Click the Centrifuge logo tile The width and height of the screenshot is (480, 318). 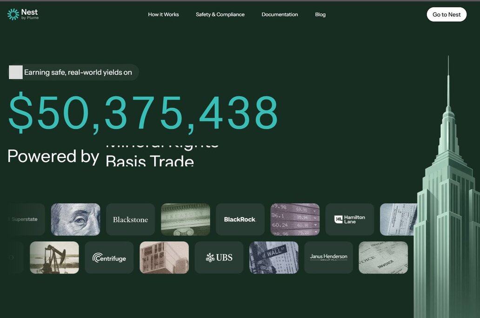pyautogui.click(x=109, y=258)
